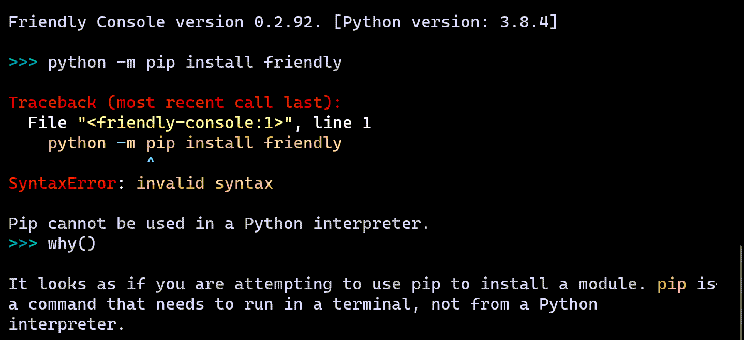
Task: Click the caret marker under pip
Action: 151,162
